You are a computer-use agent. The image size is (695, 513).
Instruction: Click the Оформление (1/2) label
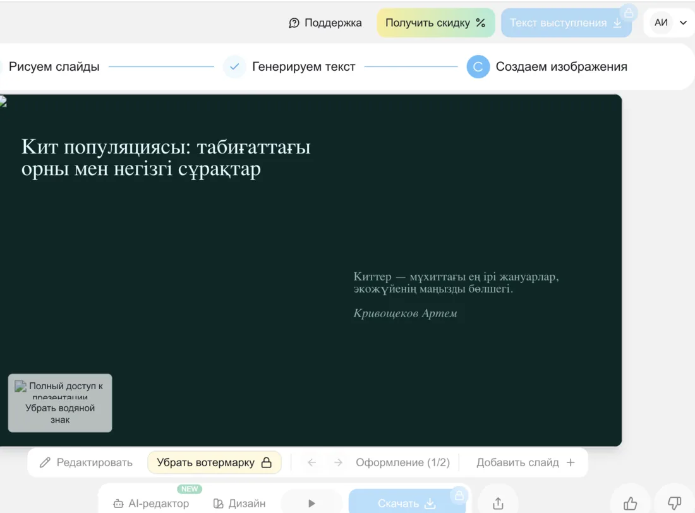[x=402, y=462]
